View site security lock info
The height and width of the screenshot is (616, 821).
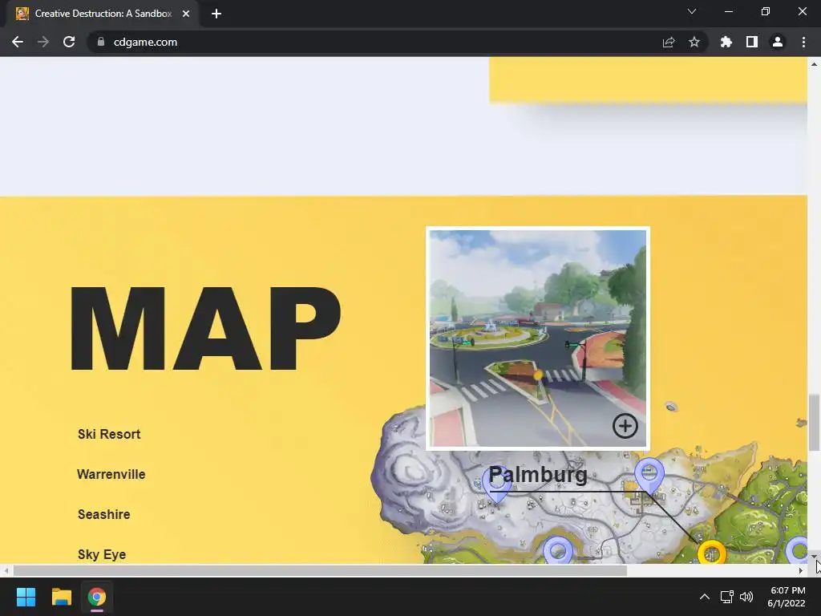[101, 42]
